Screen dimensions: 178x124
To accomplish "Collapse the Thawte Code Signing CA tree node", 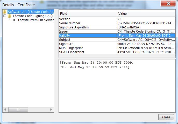I will click(x=5, y=16).
